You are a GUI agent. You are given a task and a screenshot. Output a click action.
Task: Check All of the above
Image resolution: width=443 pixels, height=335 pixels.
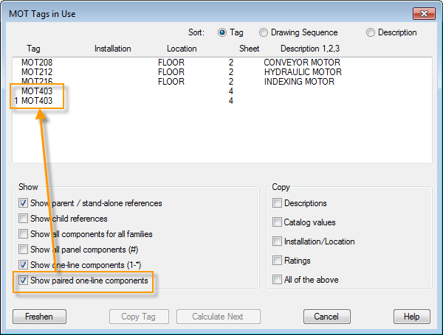point(277,280)
